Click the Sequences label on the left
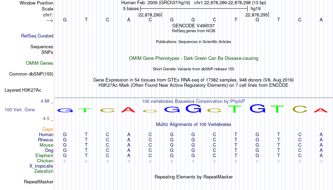 pos(42,47)
